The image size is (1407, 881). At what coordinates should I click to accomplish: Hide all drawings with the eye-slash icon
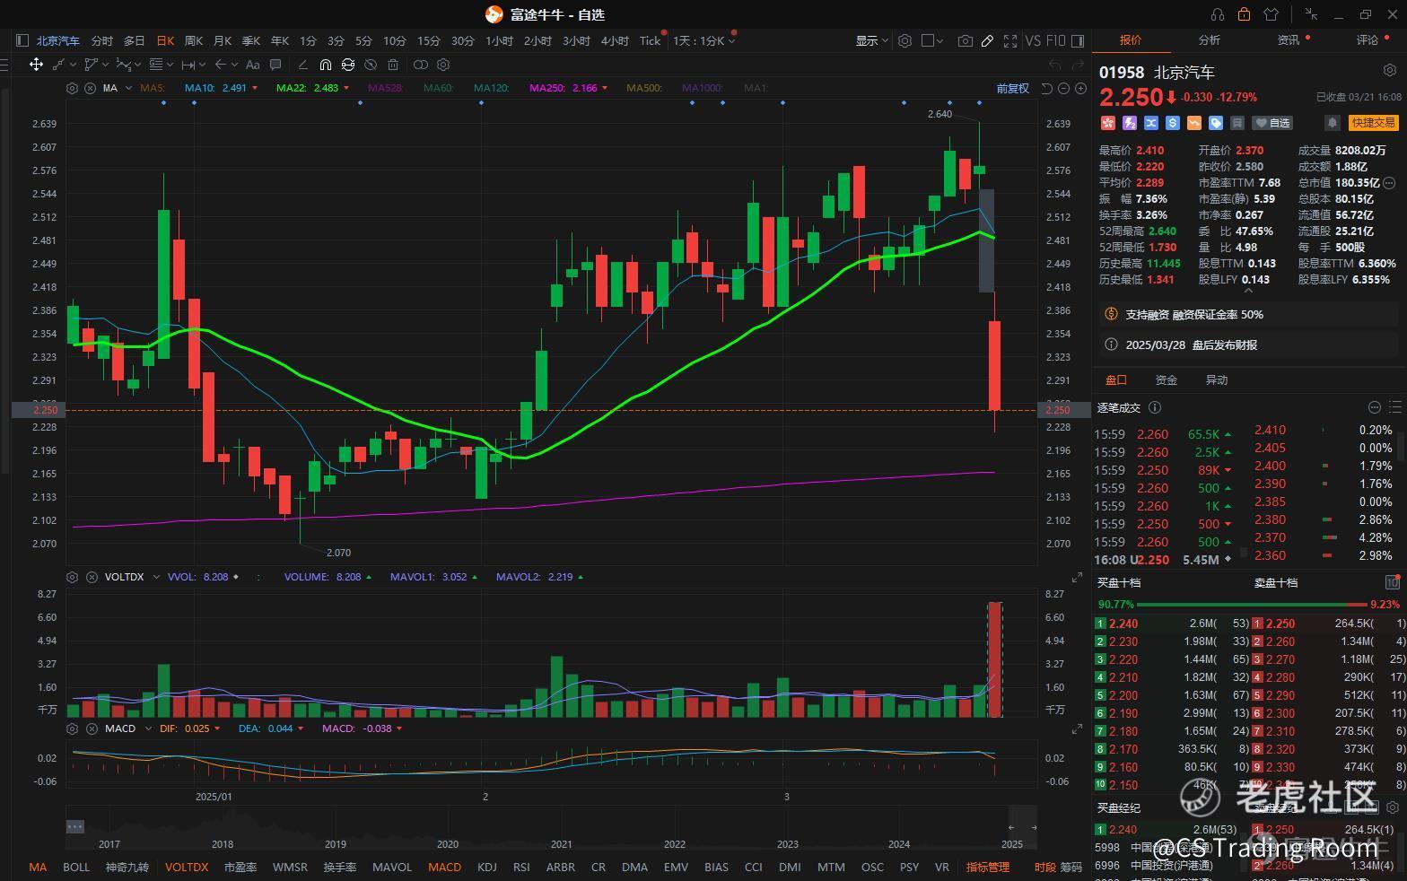pos(370,65)
